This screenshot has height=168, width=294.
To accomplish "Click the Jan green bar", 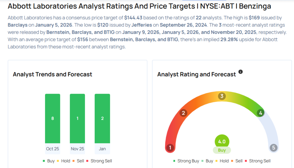I will (102, 118).
